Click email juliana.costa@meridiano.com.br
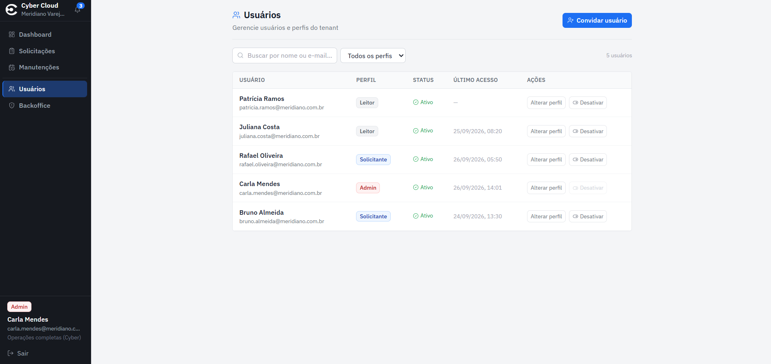This screenshot has width=771, height=364. (x=279, y=136)
